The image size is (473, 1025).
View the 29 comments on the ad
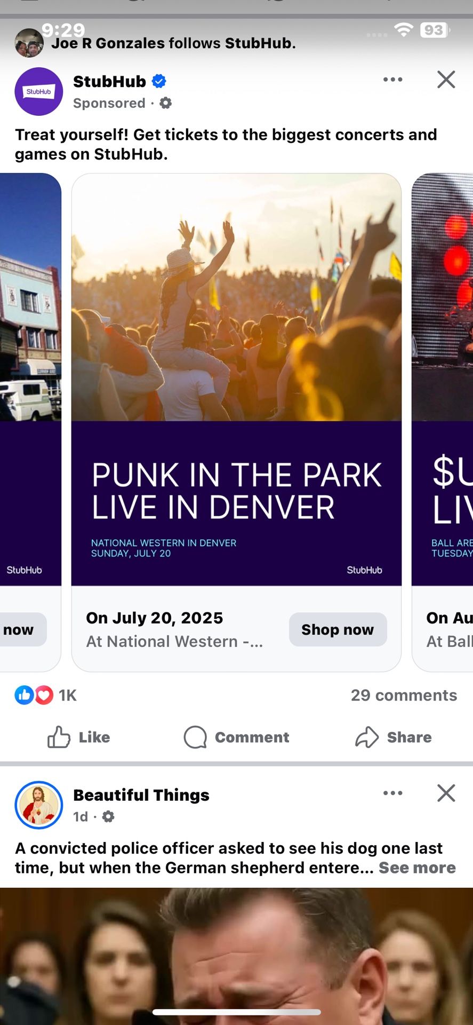pyautogui.click(x=404, y=695)
